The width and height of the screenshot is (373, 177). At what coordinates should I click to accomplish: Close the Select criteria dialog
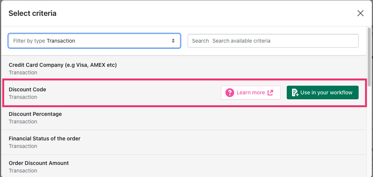coord(361,13)
